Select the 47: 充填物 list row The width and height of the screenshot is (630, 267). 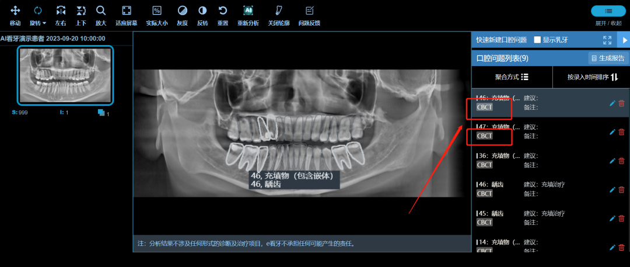pos(551,131)
